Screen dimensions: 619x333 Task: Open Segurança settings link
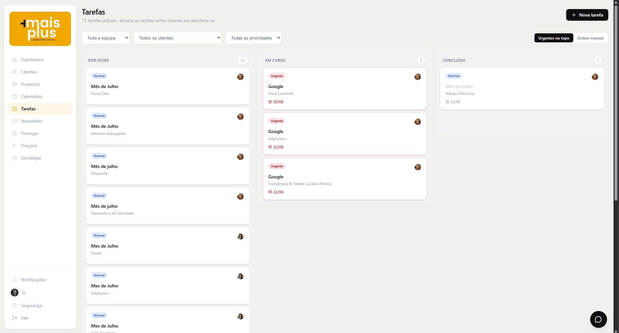coord(40,305)
